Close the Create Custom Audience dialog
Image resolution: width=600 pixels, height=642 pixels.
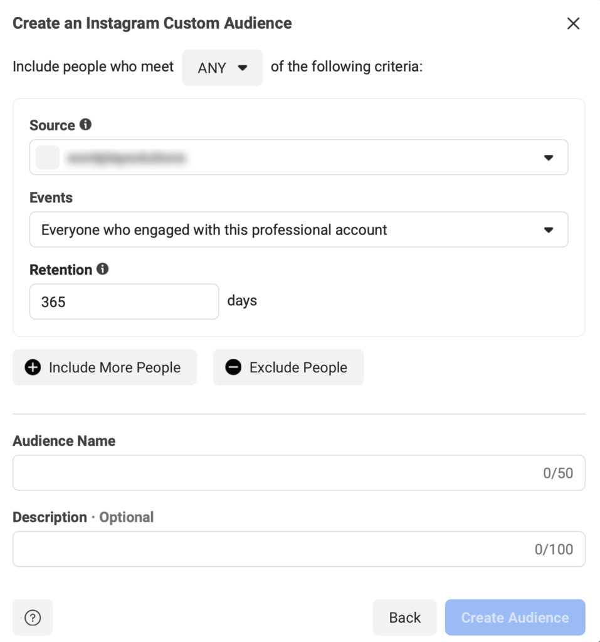[x=573, y=23]
